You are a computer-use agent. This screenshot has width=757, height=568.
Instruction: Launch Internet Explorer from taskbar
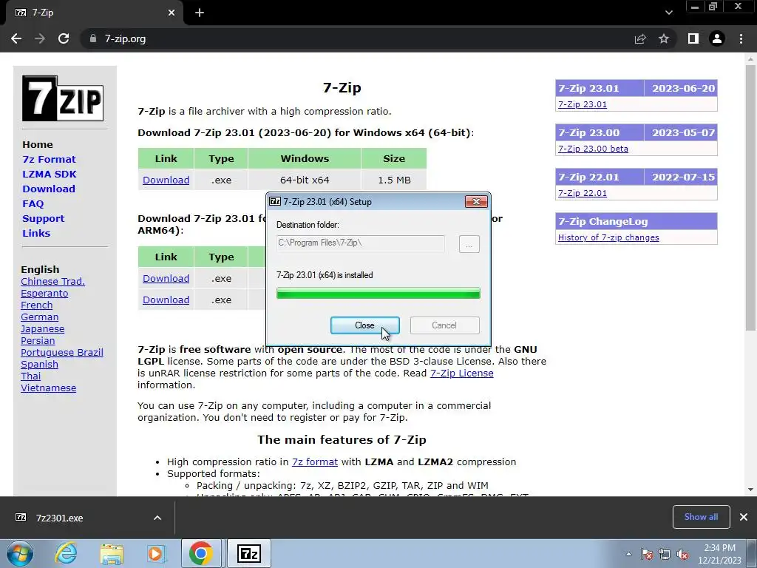(x=66, y=553)
